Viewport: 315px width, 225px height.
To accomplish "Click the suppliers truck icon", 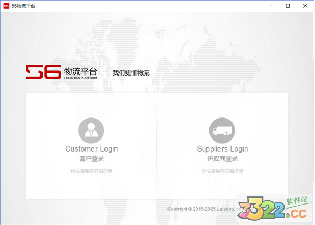I will point(222,131).
